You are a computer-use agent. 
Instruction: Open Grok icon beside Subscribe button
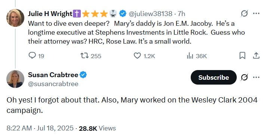click(x=244, y=78)
